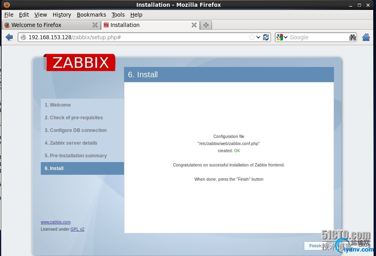
Task: Open the URL history dropdown arrow
Action: tap(258, 37)
